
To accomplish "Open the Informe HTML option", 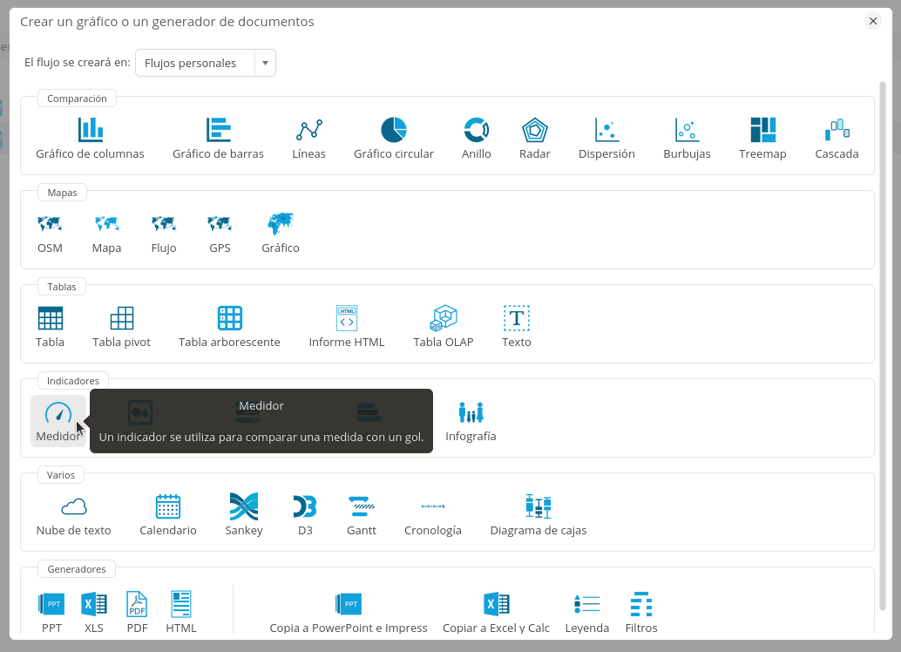I will point(346,327).
